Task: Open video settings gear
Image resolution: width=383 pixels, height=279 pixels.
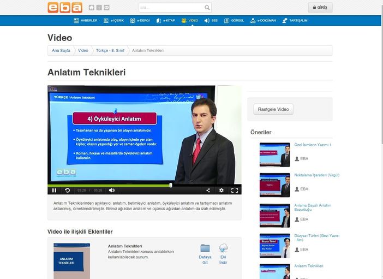Action: pos(222,190)
